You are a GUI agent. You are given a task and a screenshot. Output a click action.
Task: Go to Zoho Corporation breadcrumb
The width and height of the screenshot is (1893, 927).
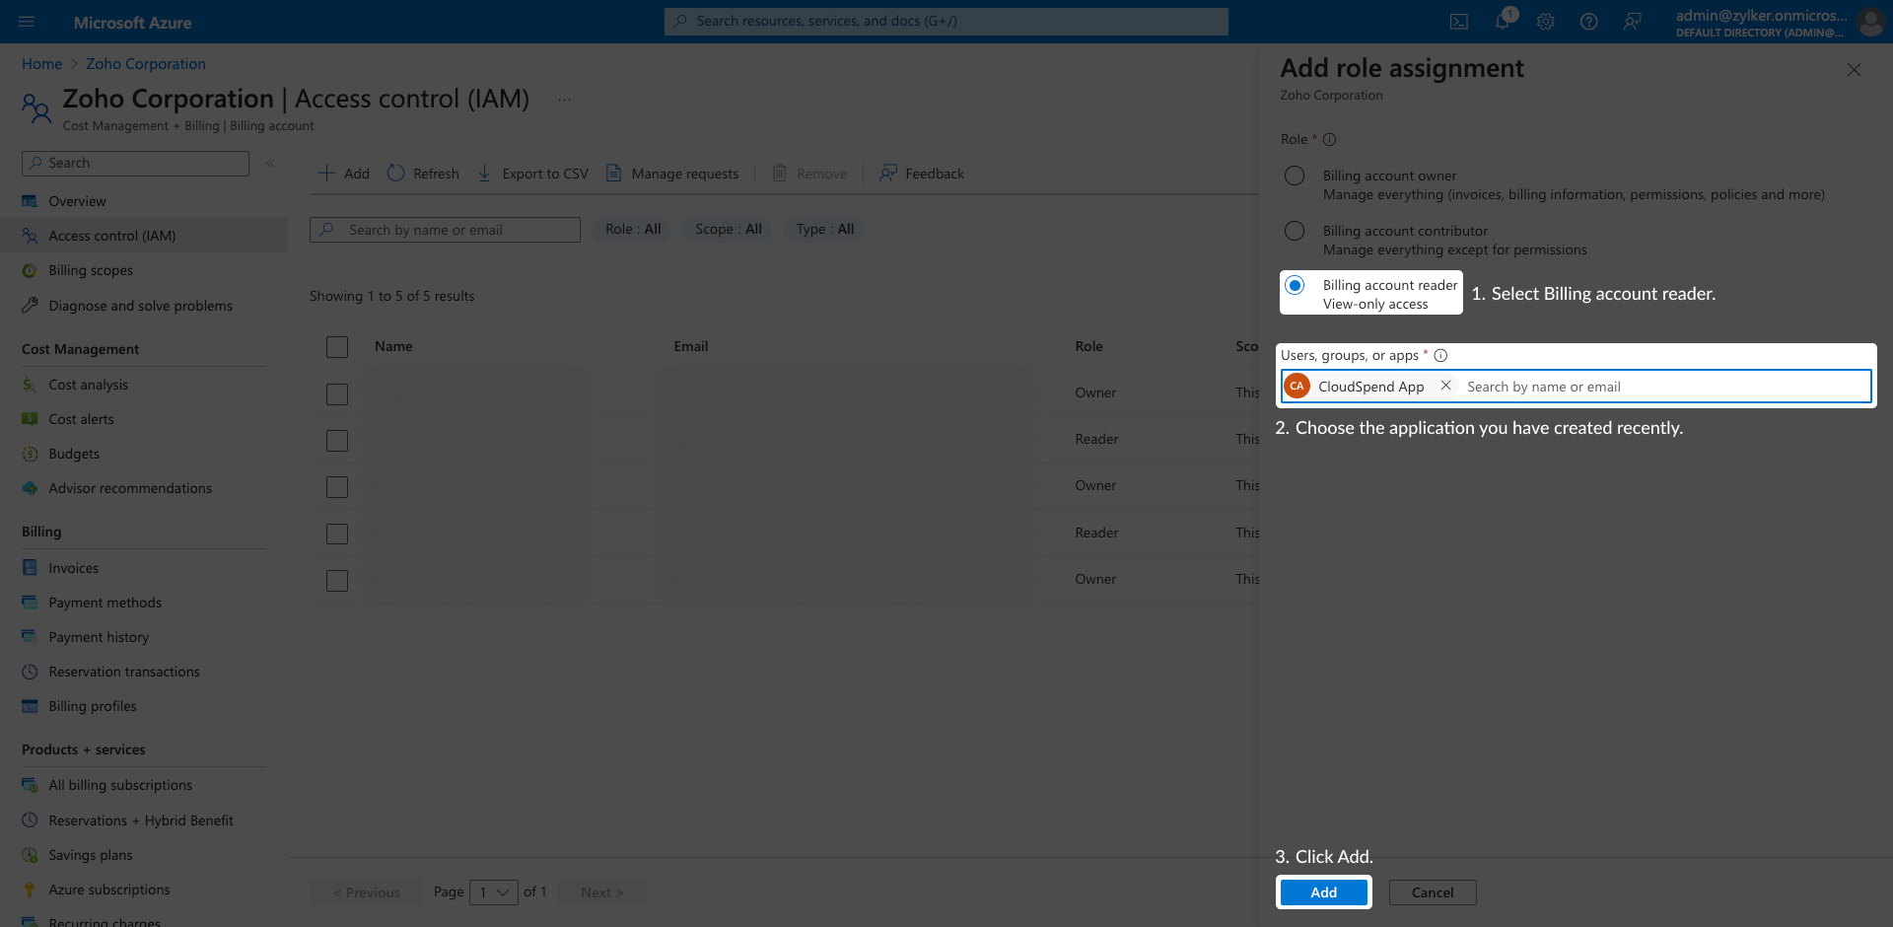pyautogui.click(x=146, y=64)
